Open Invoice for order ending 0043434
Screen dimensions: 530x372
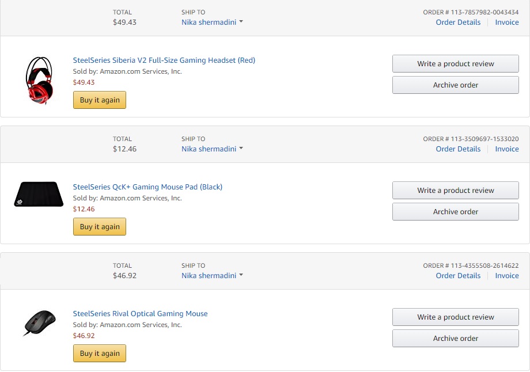(x=507, y=22)
